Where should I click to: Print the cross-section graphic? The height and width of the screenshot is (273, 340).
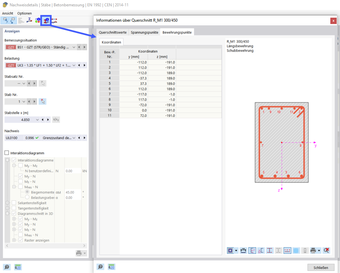pyautogui.click(x=313, y=250)
